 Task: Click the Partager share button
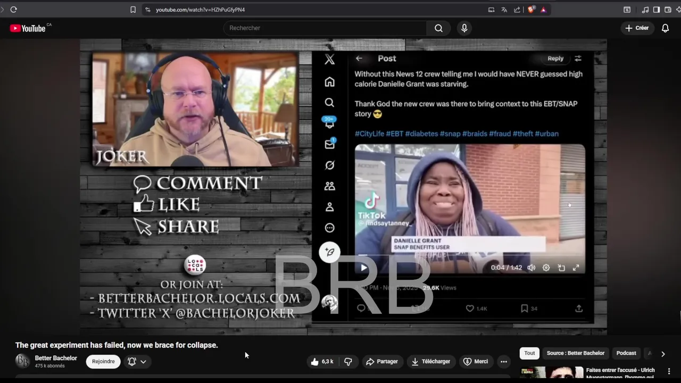[382, 362]
